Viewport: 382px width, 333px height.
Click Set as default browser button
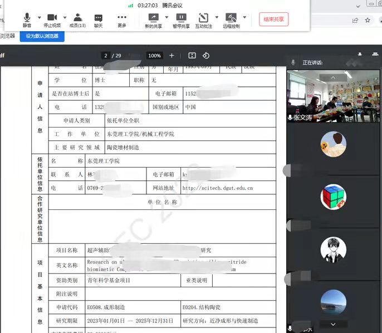(42, 36)
